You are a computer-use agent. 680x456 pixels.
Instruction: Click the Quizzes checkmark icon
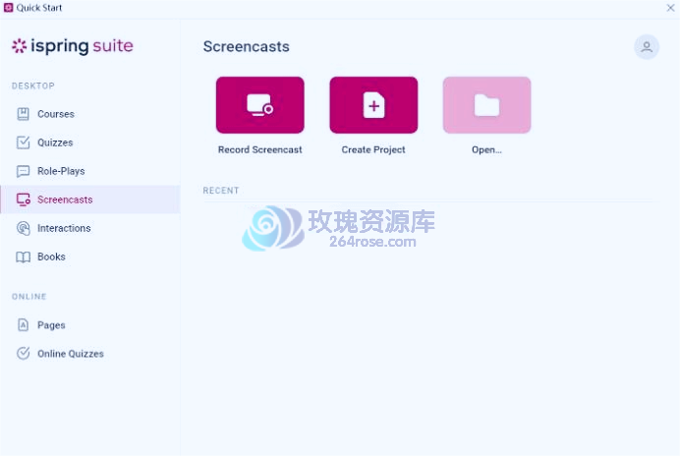click(x=23, y=142)
